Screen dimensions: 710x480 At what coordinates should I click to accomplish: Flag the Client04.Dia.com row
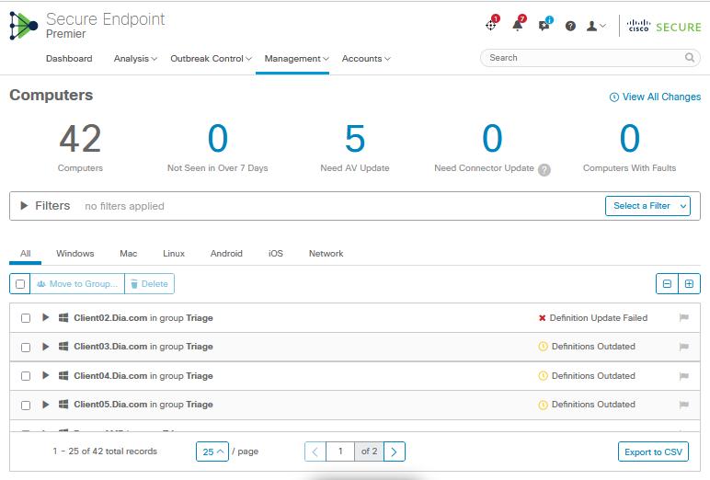tap(684, 376)
